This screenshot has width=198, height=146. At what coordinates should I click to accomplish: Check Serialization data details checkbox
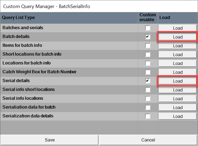[148, 116]
